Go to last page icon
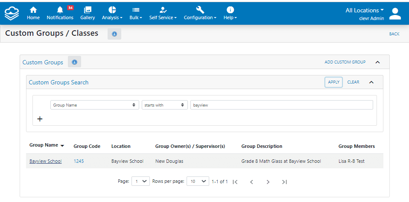409x202 pixels. coord(284,182)
